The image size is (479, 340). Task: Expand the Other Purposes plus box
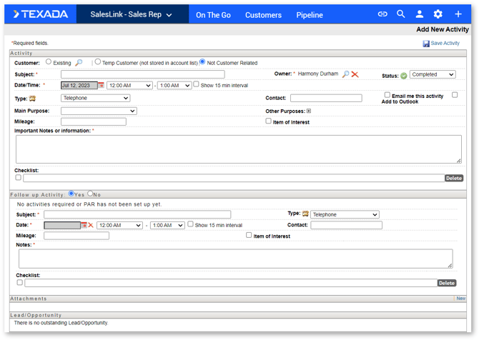(309, 111)
